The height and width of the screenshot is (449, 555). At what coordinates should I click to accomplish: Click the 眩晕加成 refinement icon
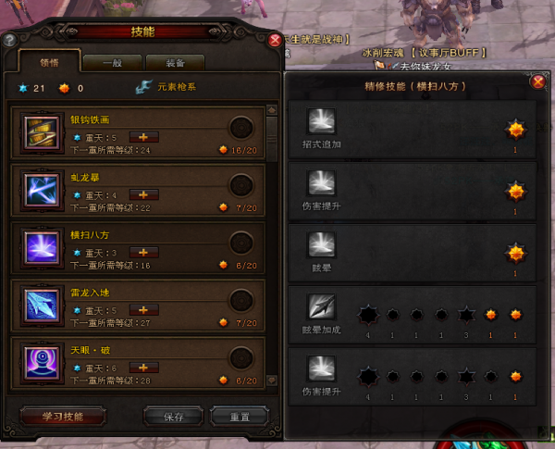(x=321, y=306)
